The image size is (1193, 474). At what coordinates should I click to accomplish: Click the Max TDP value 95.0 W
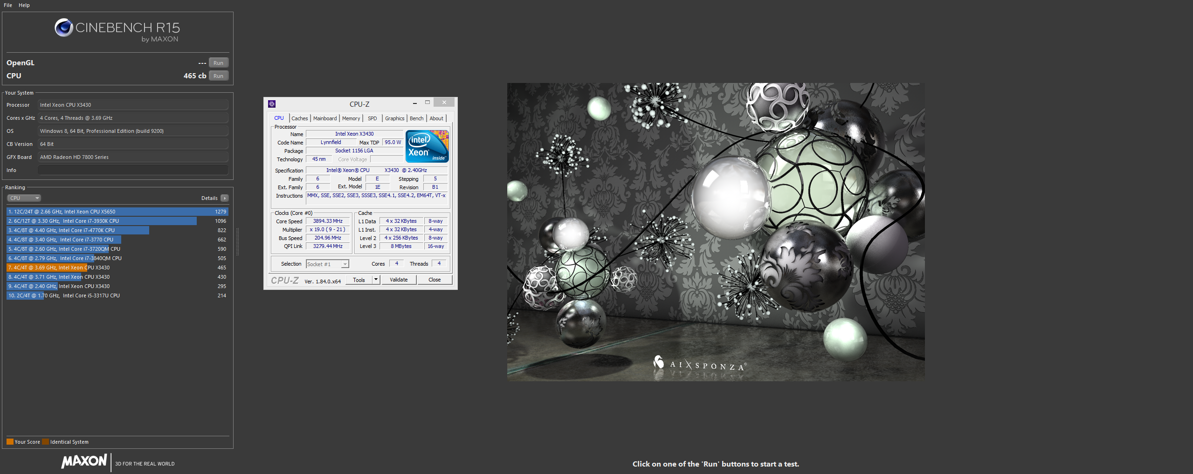393,142
